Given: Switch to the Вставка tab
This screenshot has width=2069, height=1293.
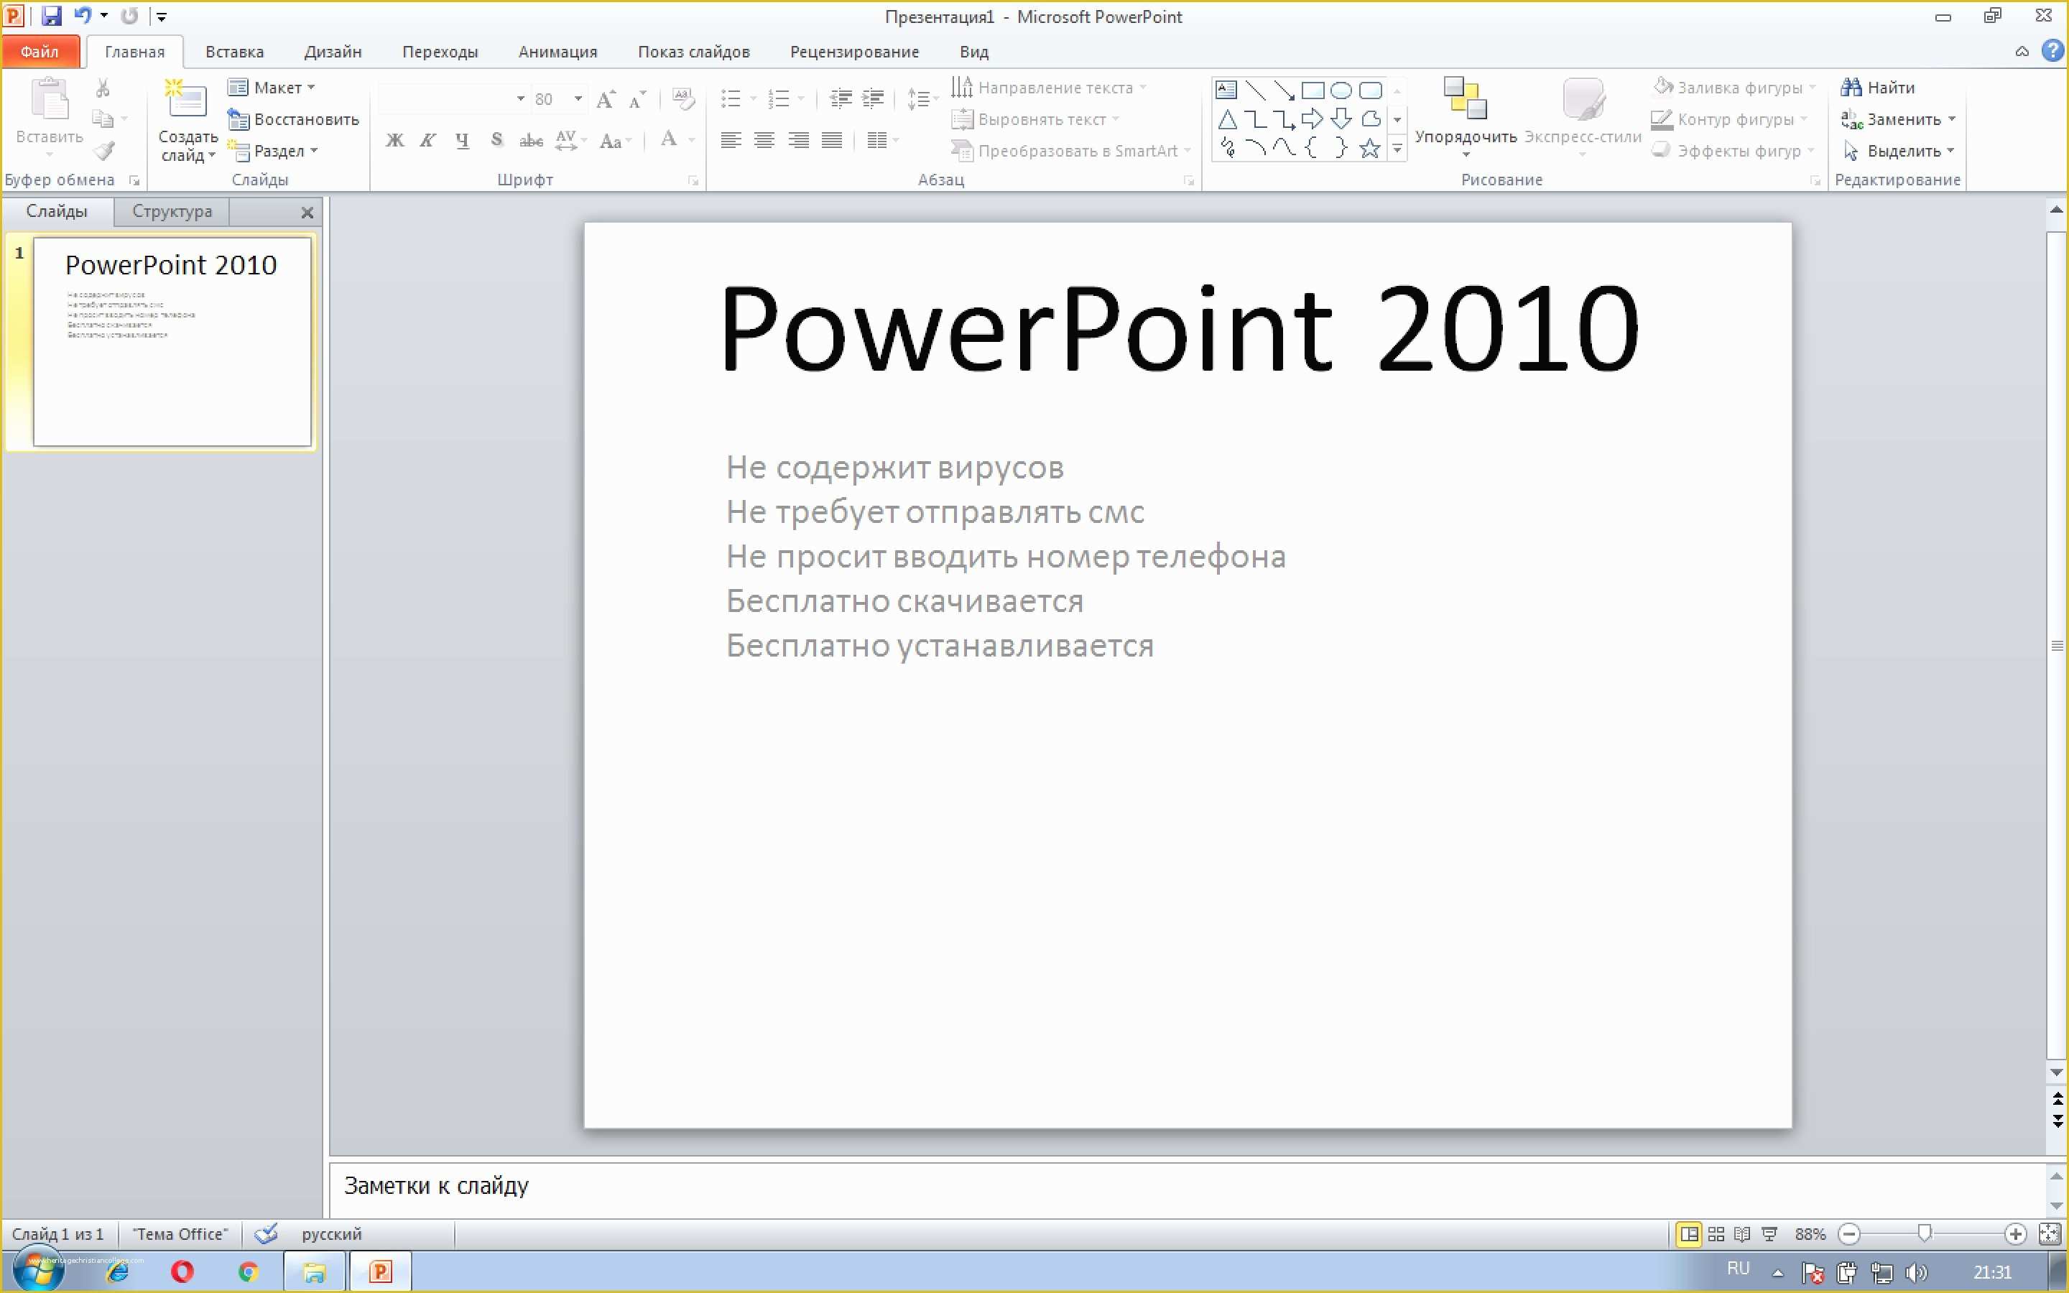Looking at the screenshot, I should click(234, 51).
